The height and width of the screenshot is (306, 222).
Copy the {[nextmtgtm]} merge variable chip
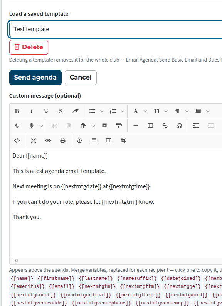pyautogui.click(x=97, y=287)
